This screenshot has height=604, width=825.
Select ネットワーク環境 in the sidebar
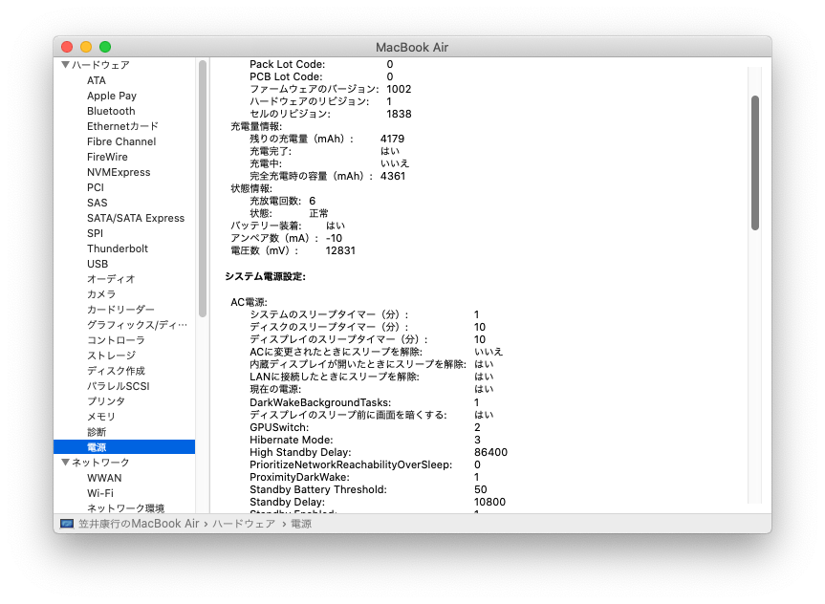[x=126, y=508]
